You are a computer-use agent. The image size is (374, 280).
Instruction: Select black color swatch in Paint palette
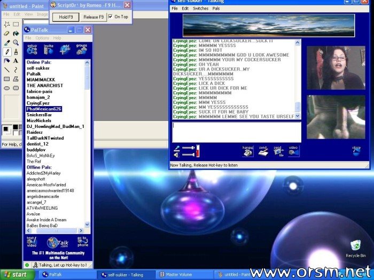15,127
